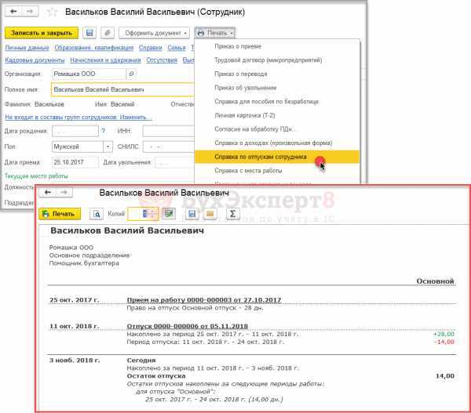Send report by email envelope icon
This screenshot has height=413, width=471.
tap(210, 214)
